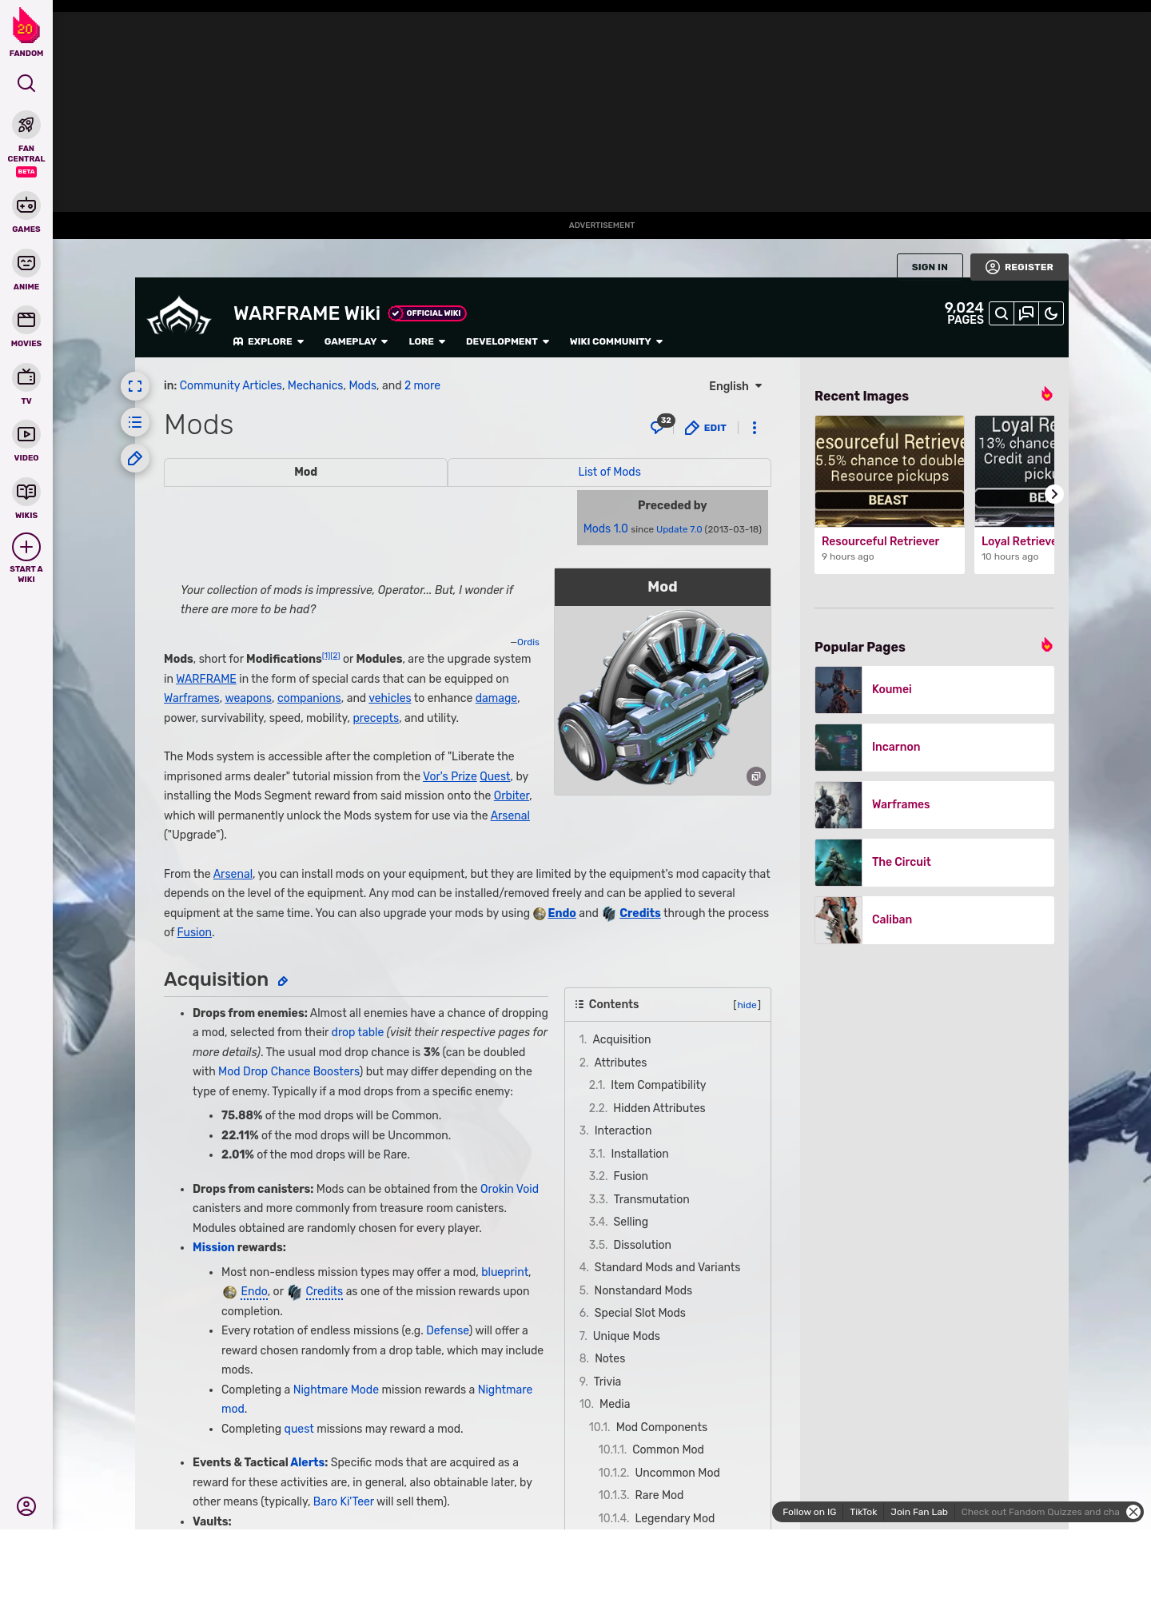Viewport: 1151px width, 1599px height.
Task: Open the Vor's Prize link
Action: point(450,776)
